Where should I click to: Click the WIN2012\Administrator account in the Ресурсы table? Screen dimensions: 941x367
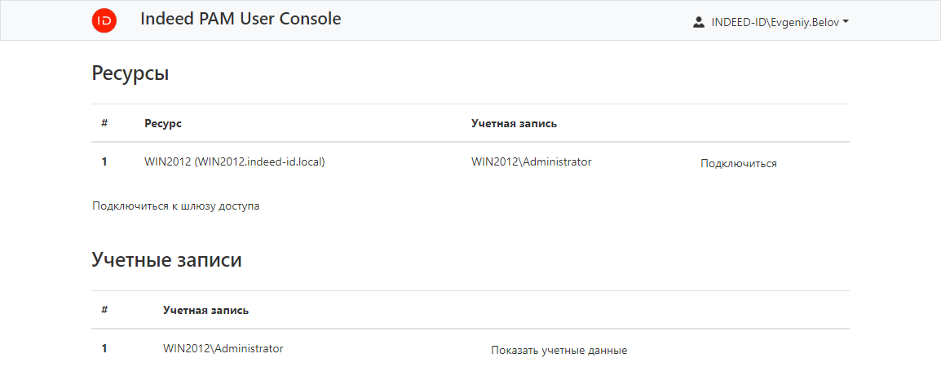click(531, 161)
